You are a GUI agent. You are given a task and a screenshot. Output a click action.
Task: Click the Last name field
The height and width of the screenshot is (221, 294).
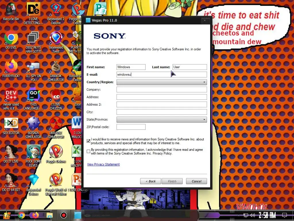pos(190,67)
